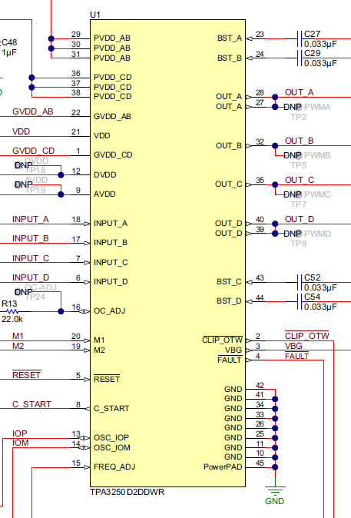Select the FREQ_ADJ pin name
Viewport: 351px width, 518px height.
tap(114, 467)
